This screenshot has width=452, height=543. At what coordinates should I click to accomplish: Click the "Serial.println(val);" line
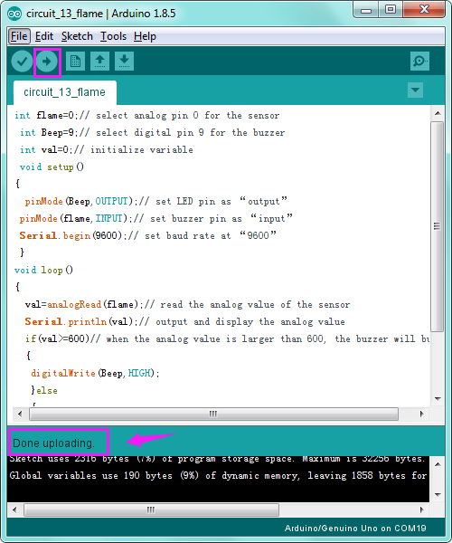point(184,321)
